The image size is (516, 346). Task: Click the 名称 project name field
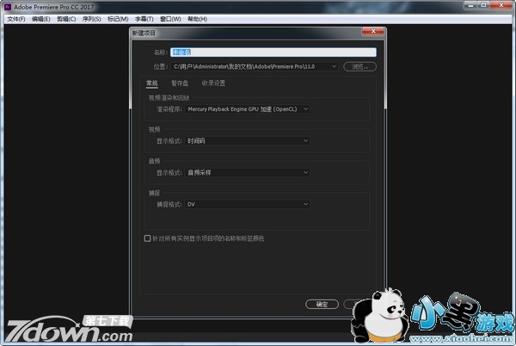pos(273,52)
